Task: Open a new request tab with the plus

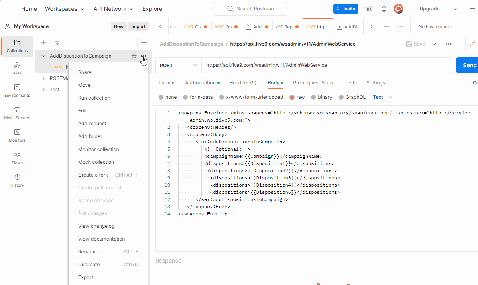Action: tap(386, 26)
